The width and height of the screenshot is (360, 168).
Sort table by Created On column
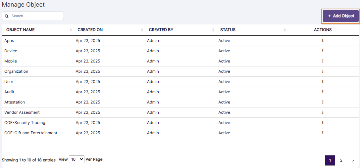[90, 30]
